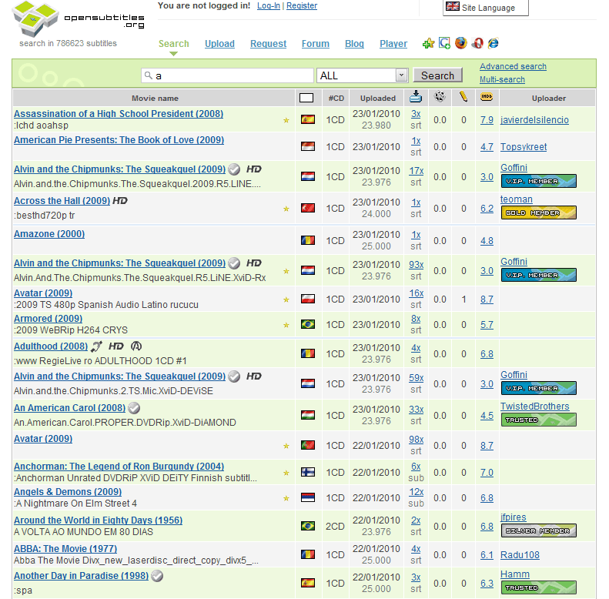Click the add-to-favorites star icon
The image size is (609, 599).
428,43
